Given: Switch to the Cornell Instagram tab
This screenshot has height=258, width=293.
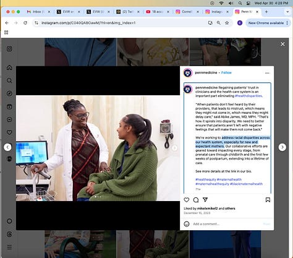Looking at the screenshot, I should click(x=187, y=12).
